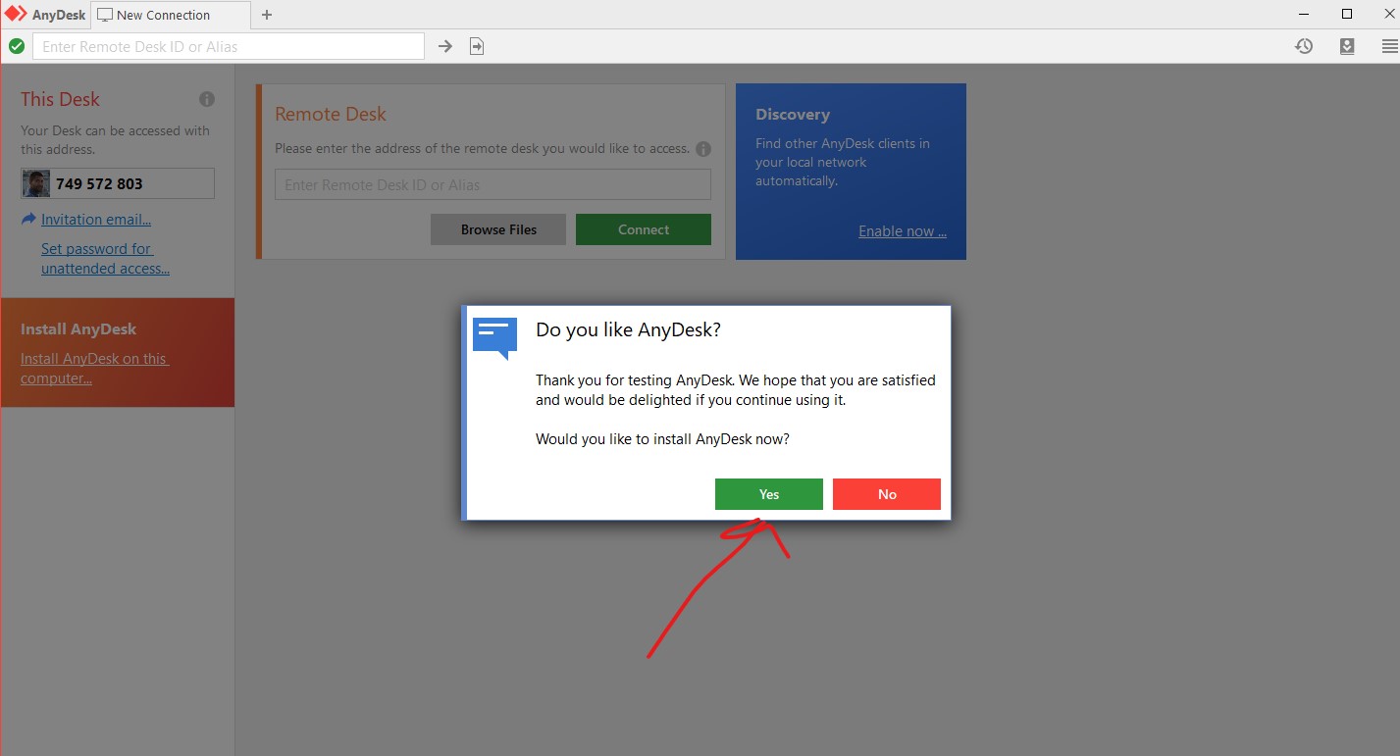The image size is (1400, 756).
Task: Click the green connection status icon
Action: (17, 46)
